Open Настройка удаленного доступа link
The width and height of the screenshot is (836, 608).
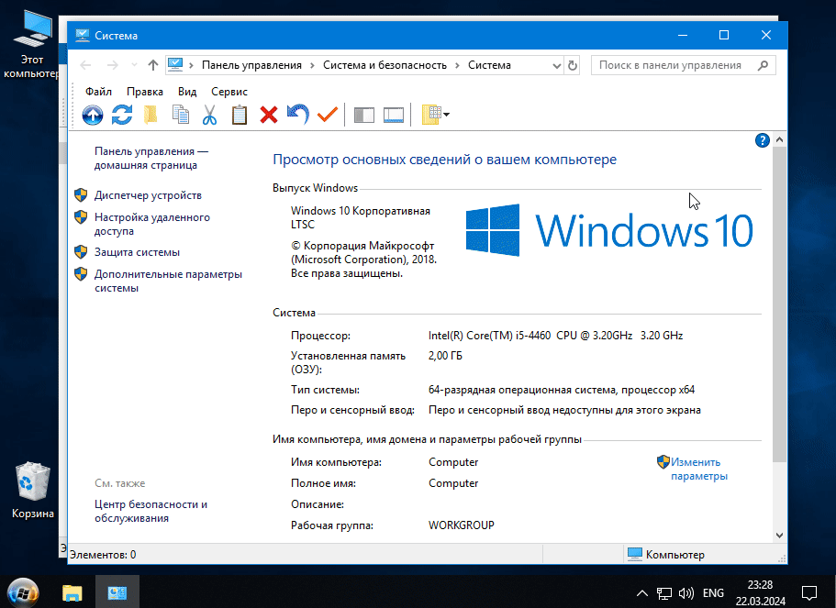pos(152,225)
